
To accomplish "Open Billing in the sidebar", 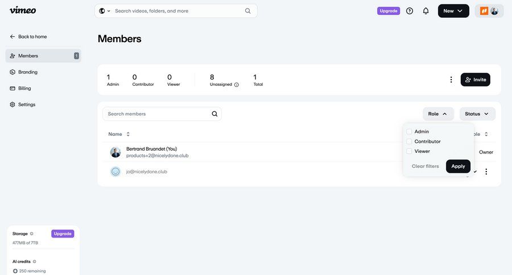I will [24, 88].
